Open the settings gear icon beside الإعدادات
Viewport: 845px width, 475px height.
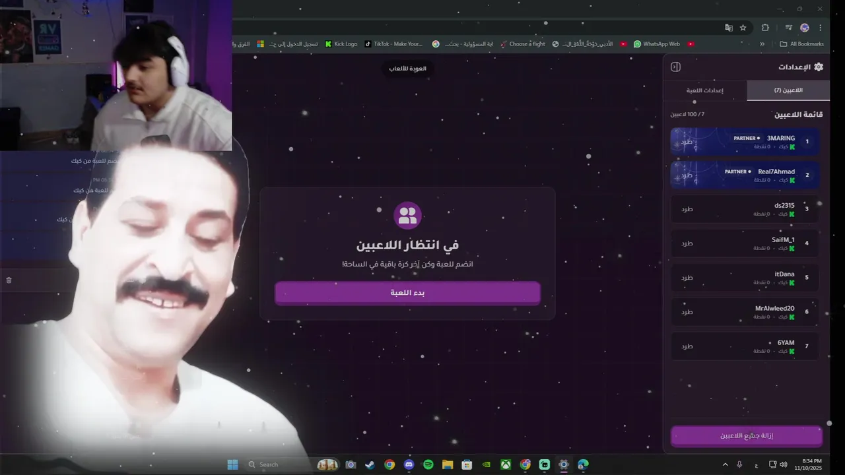pos(819,67)
